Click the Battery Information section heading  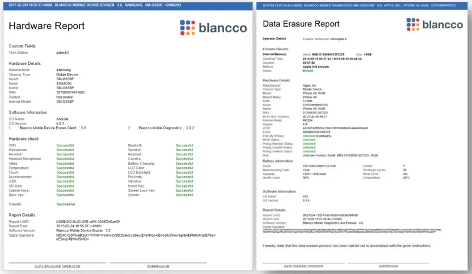coord(277,161)
